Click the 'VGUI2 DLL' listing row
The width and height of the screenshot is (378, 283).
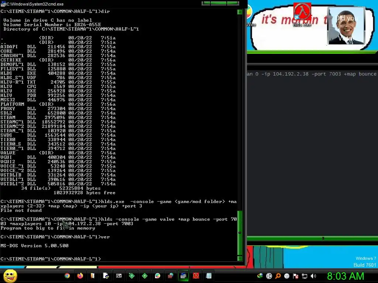click(58, 162)
